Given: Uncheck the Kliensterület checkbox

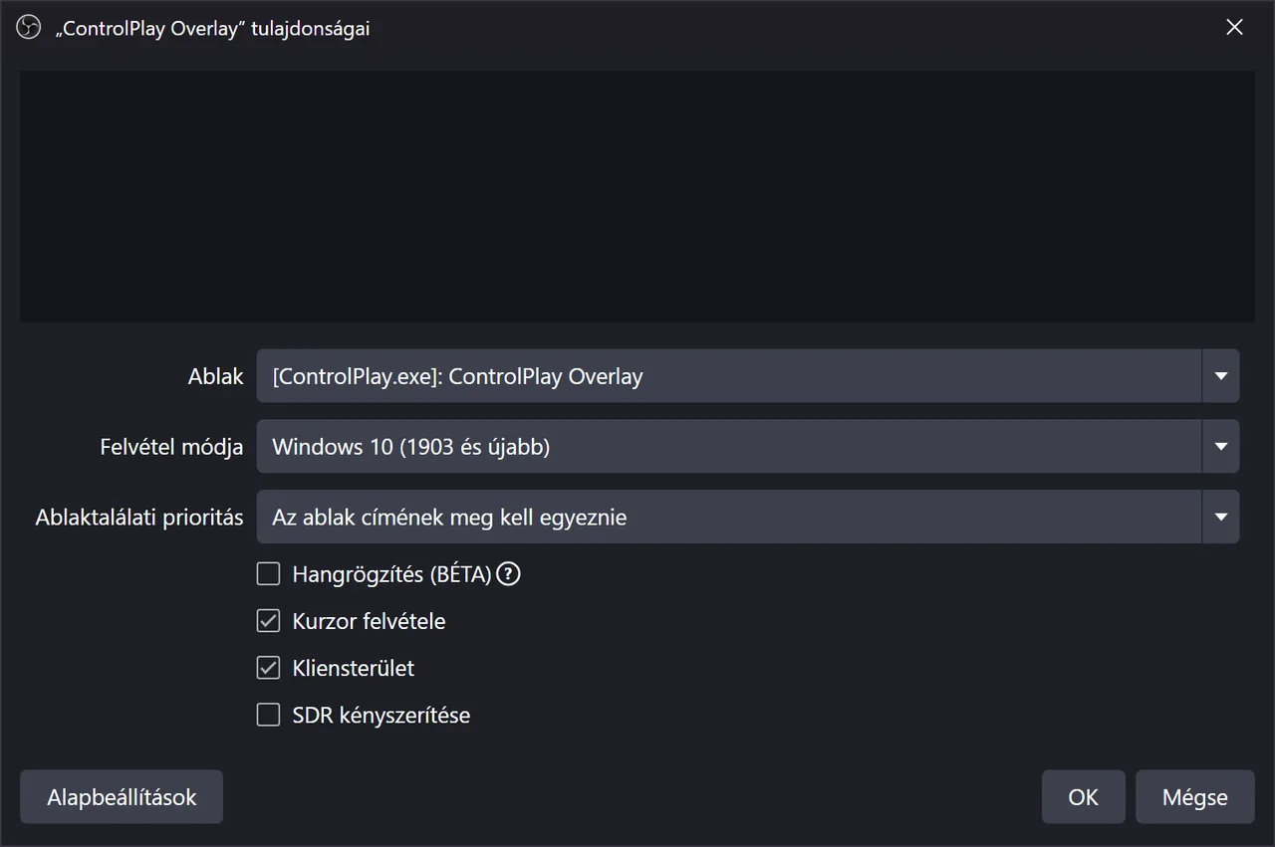Looking at the screenshot, I should pyautogui.click(x=268, y=668).
